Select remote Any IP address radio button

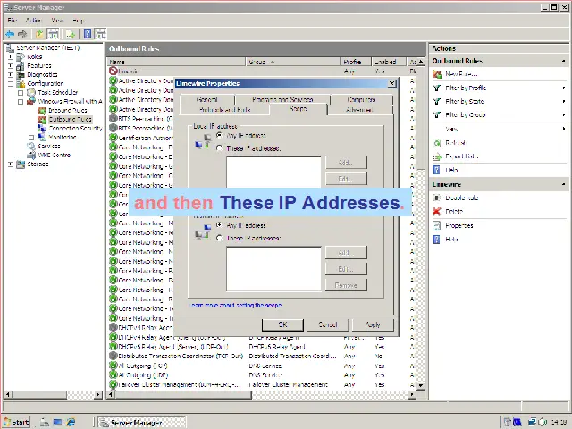(219, 225)
